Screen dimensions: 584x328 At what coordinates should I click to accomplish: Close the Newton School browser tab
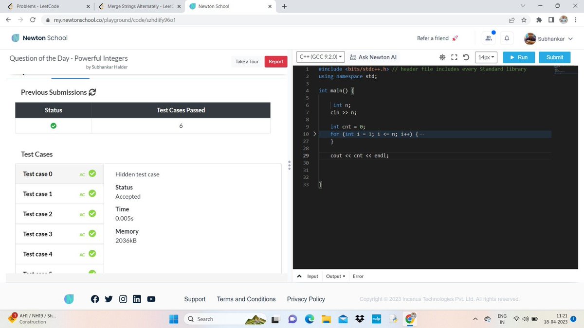(x=270, y=6)
